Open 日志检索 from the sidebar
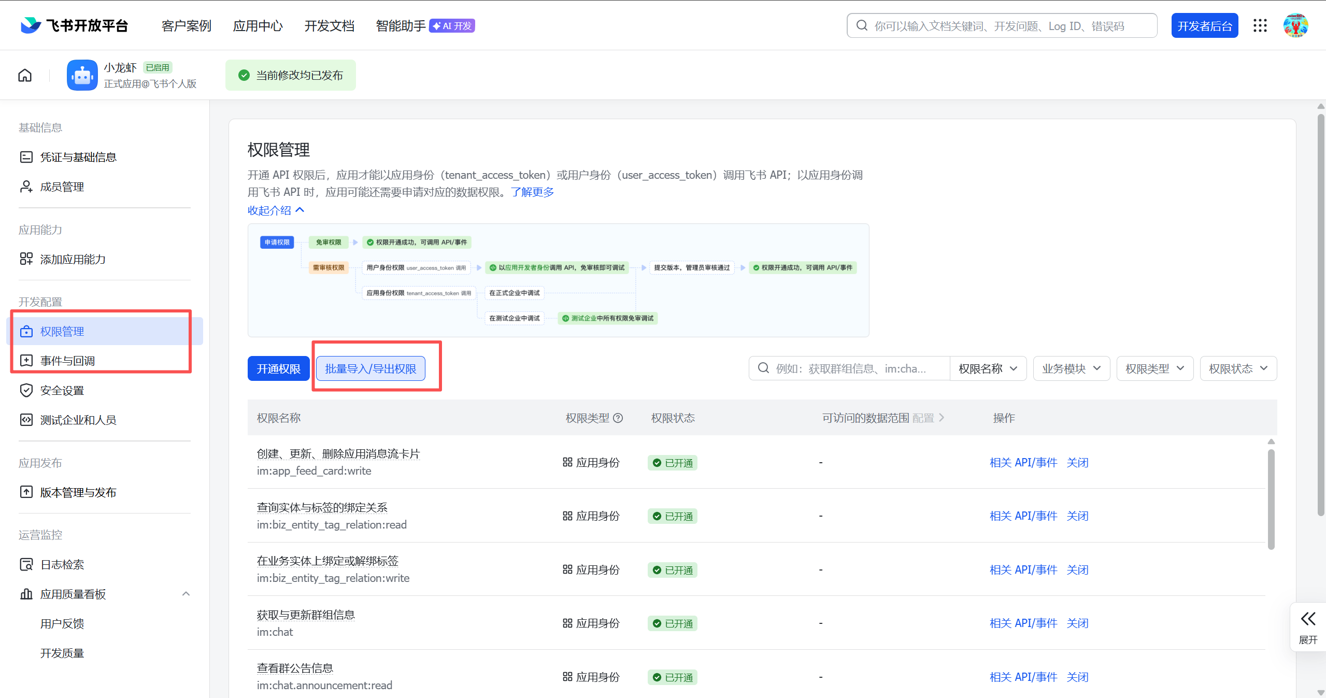 pyautogui.click(x=62, y=564)
